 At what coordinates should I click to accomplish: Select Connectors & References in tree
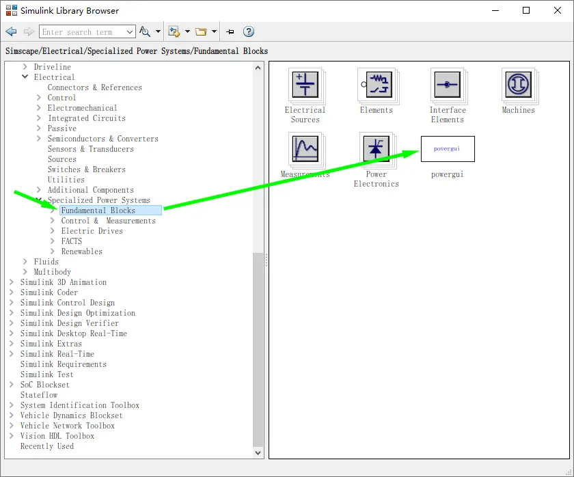(x=94, y=87)
